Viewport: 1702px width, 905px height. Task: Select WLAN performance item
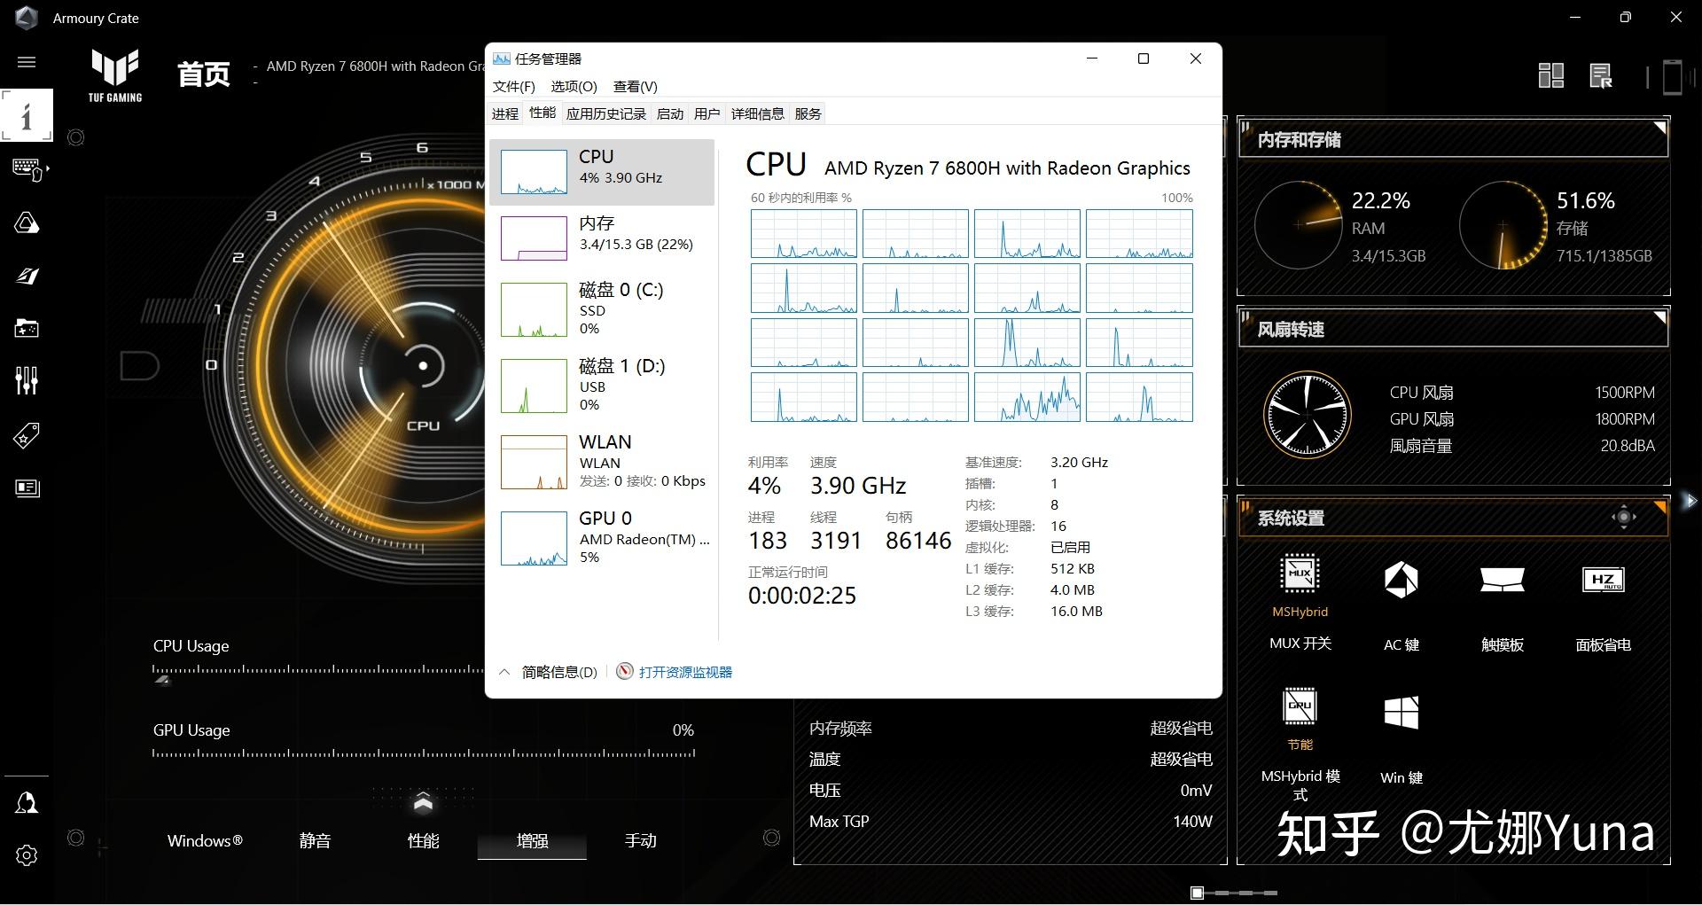click(x=602, y=461)
